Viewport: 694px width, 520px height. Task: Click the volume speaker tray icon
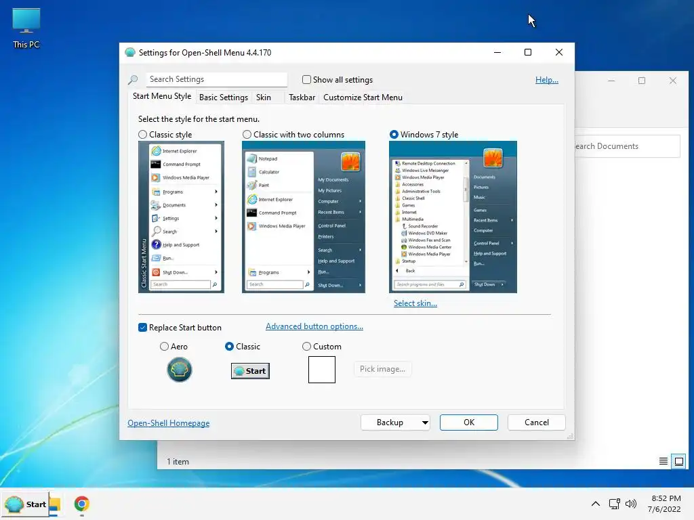coord(631,504)
